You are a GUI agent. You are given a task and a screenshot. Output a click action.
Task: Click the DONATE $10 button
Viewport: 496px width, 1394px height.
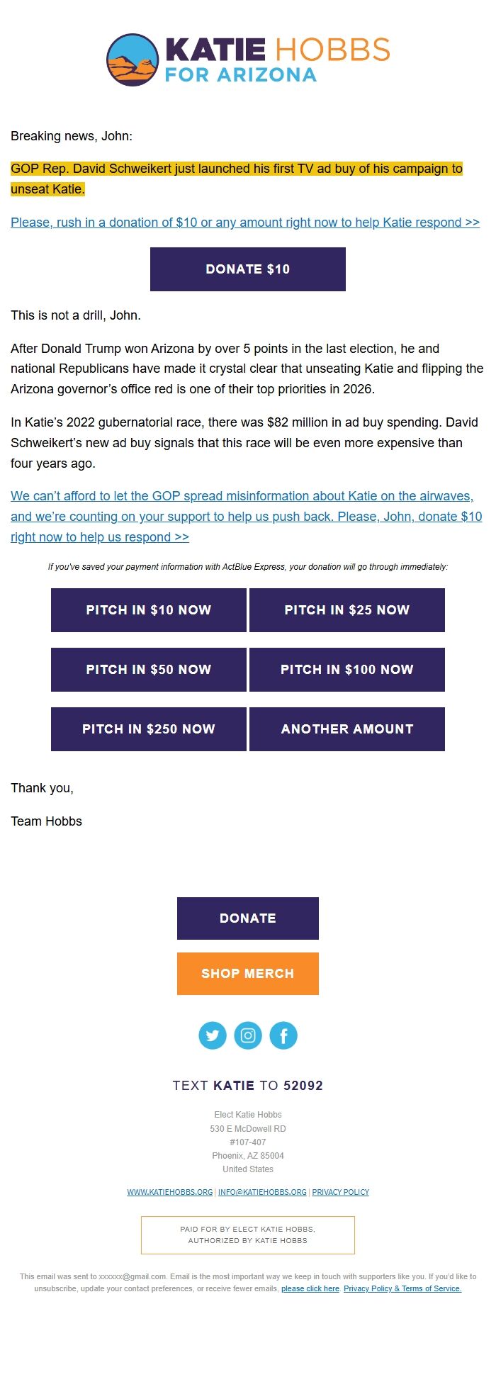(x=247, y=269)
